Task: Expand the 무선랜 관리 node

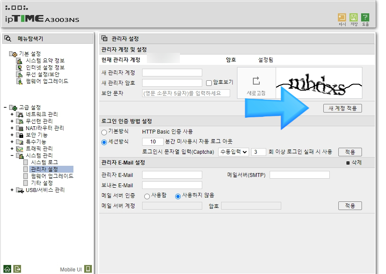Action: (x=12, y=121)
